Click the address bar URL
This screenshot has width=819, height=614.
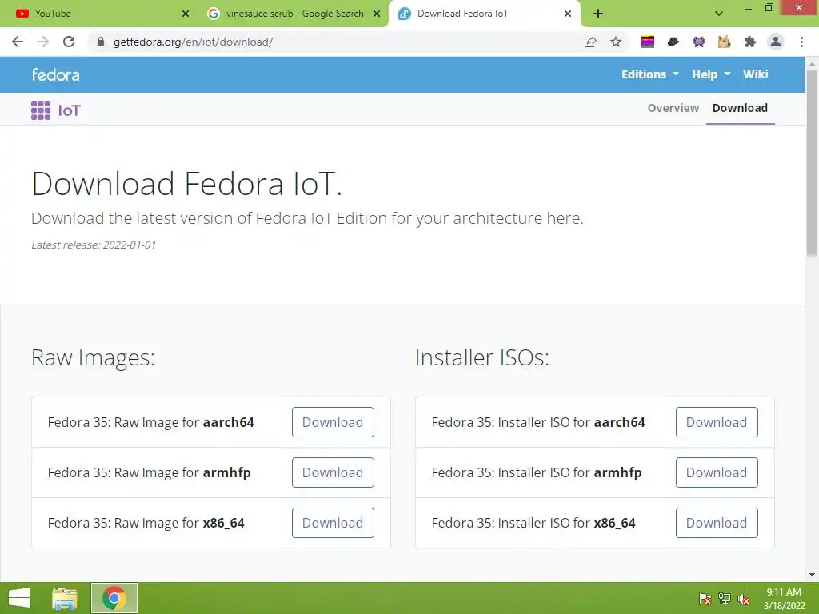pyautogui.click(x=193, y=42)
